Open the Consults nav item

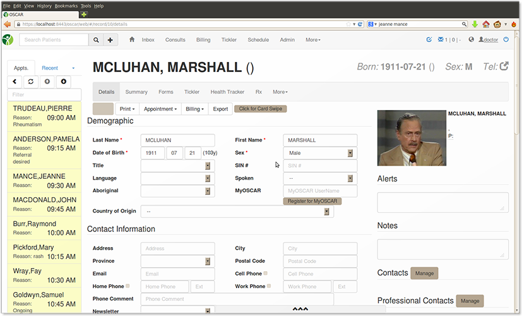pos(175,40)
